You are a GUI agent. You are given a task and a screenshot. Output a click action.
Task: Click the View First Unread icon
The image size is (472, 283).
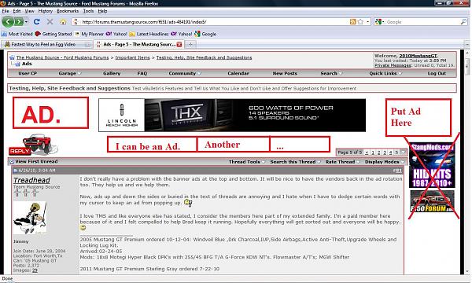tap(12, 162)
